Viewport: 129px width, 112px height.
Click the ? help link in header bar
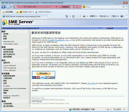100,28
